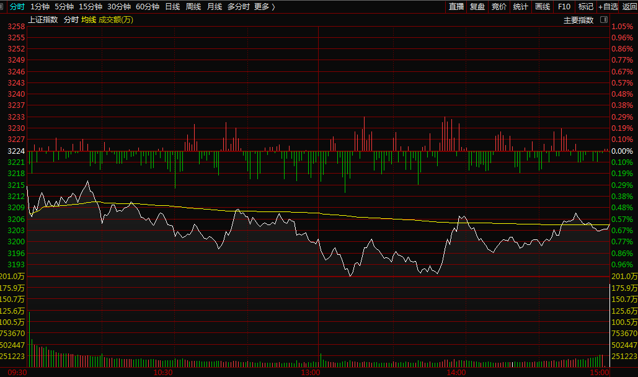Open the F10 company info
This screenshot has width=638, height=377.
tap(564, 7)
